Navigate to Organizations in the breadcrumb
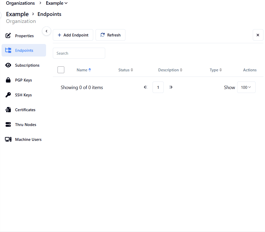This screenshot has height=232, width=265. pyautogui.click(x=20, y=3)
